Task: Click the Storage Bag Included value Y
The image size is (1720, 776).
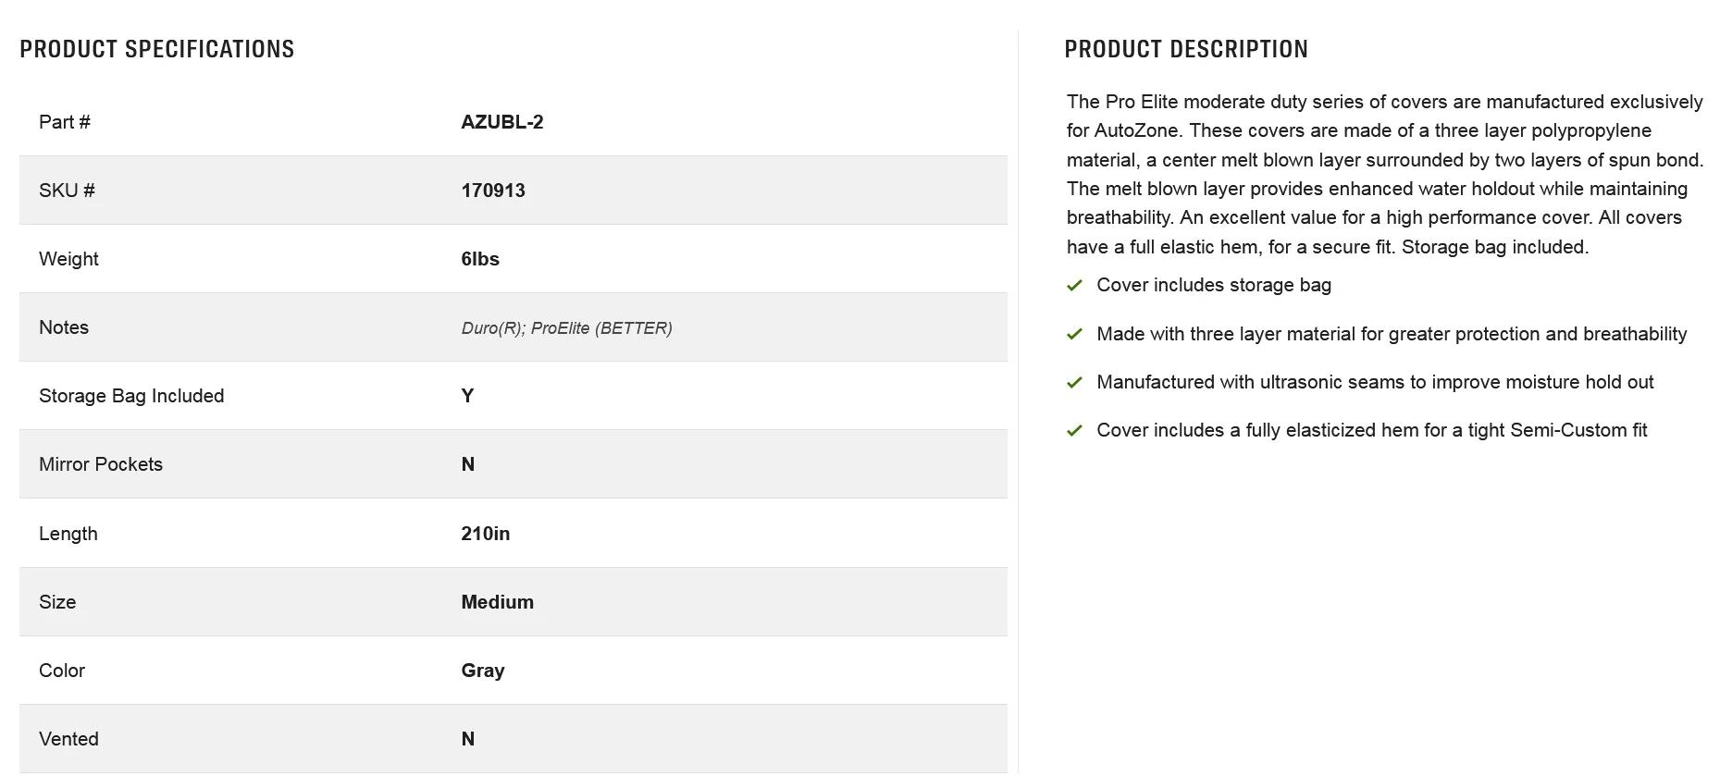Action: pos(467,396)
